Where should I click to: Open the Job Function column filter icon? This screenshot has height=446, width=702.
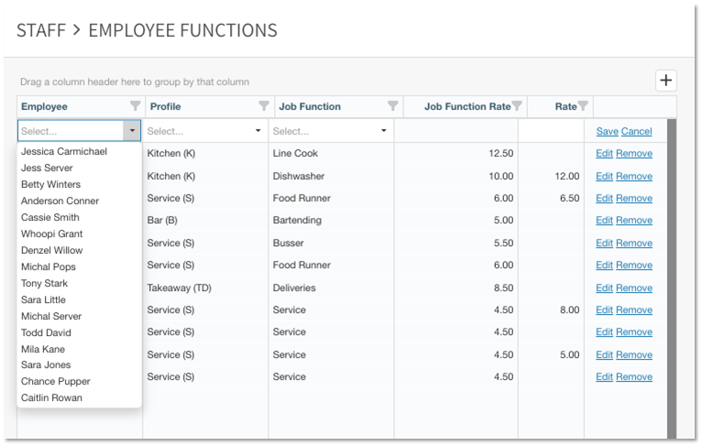point(393,106)
